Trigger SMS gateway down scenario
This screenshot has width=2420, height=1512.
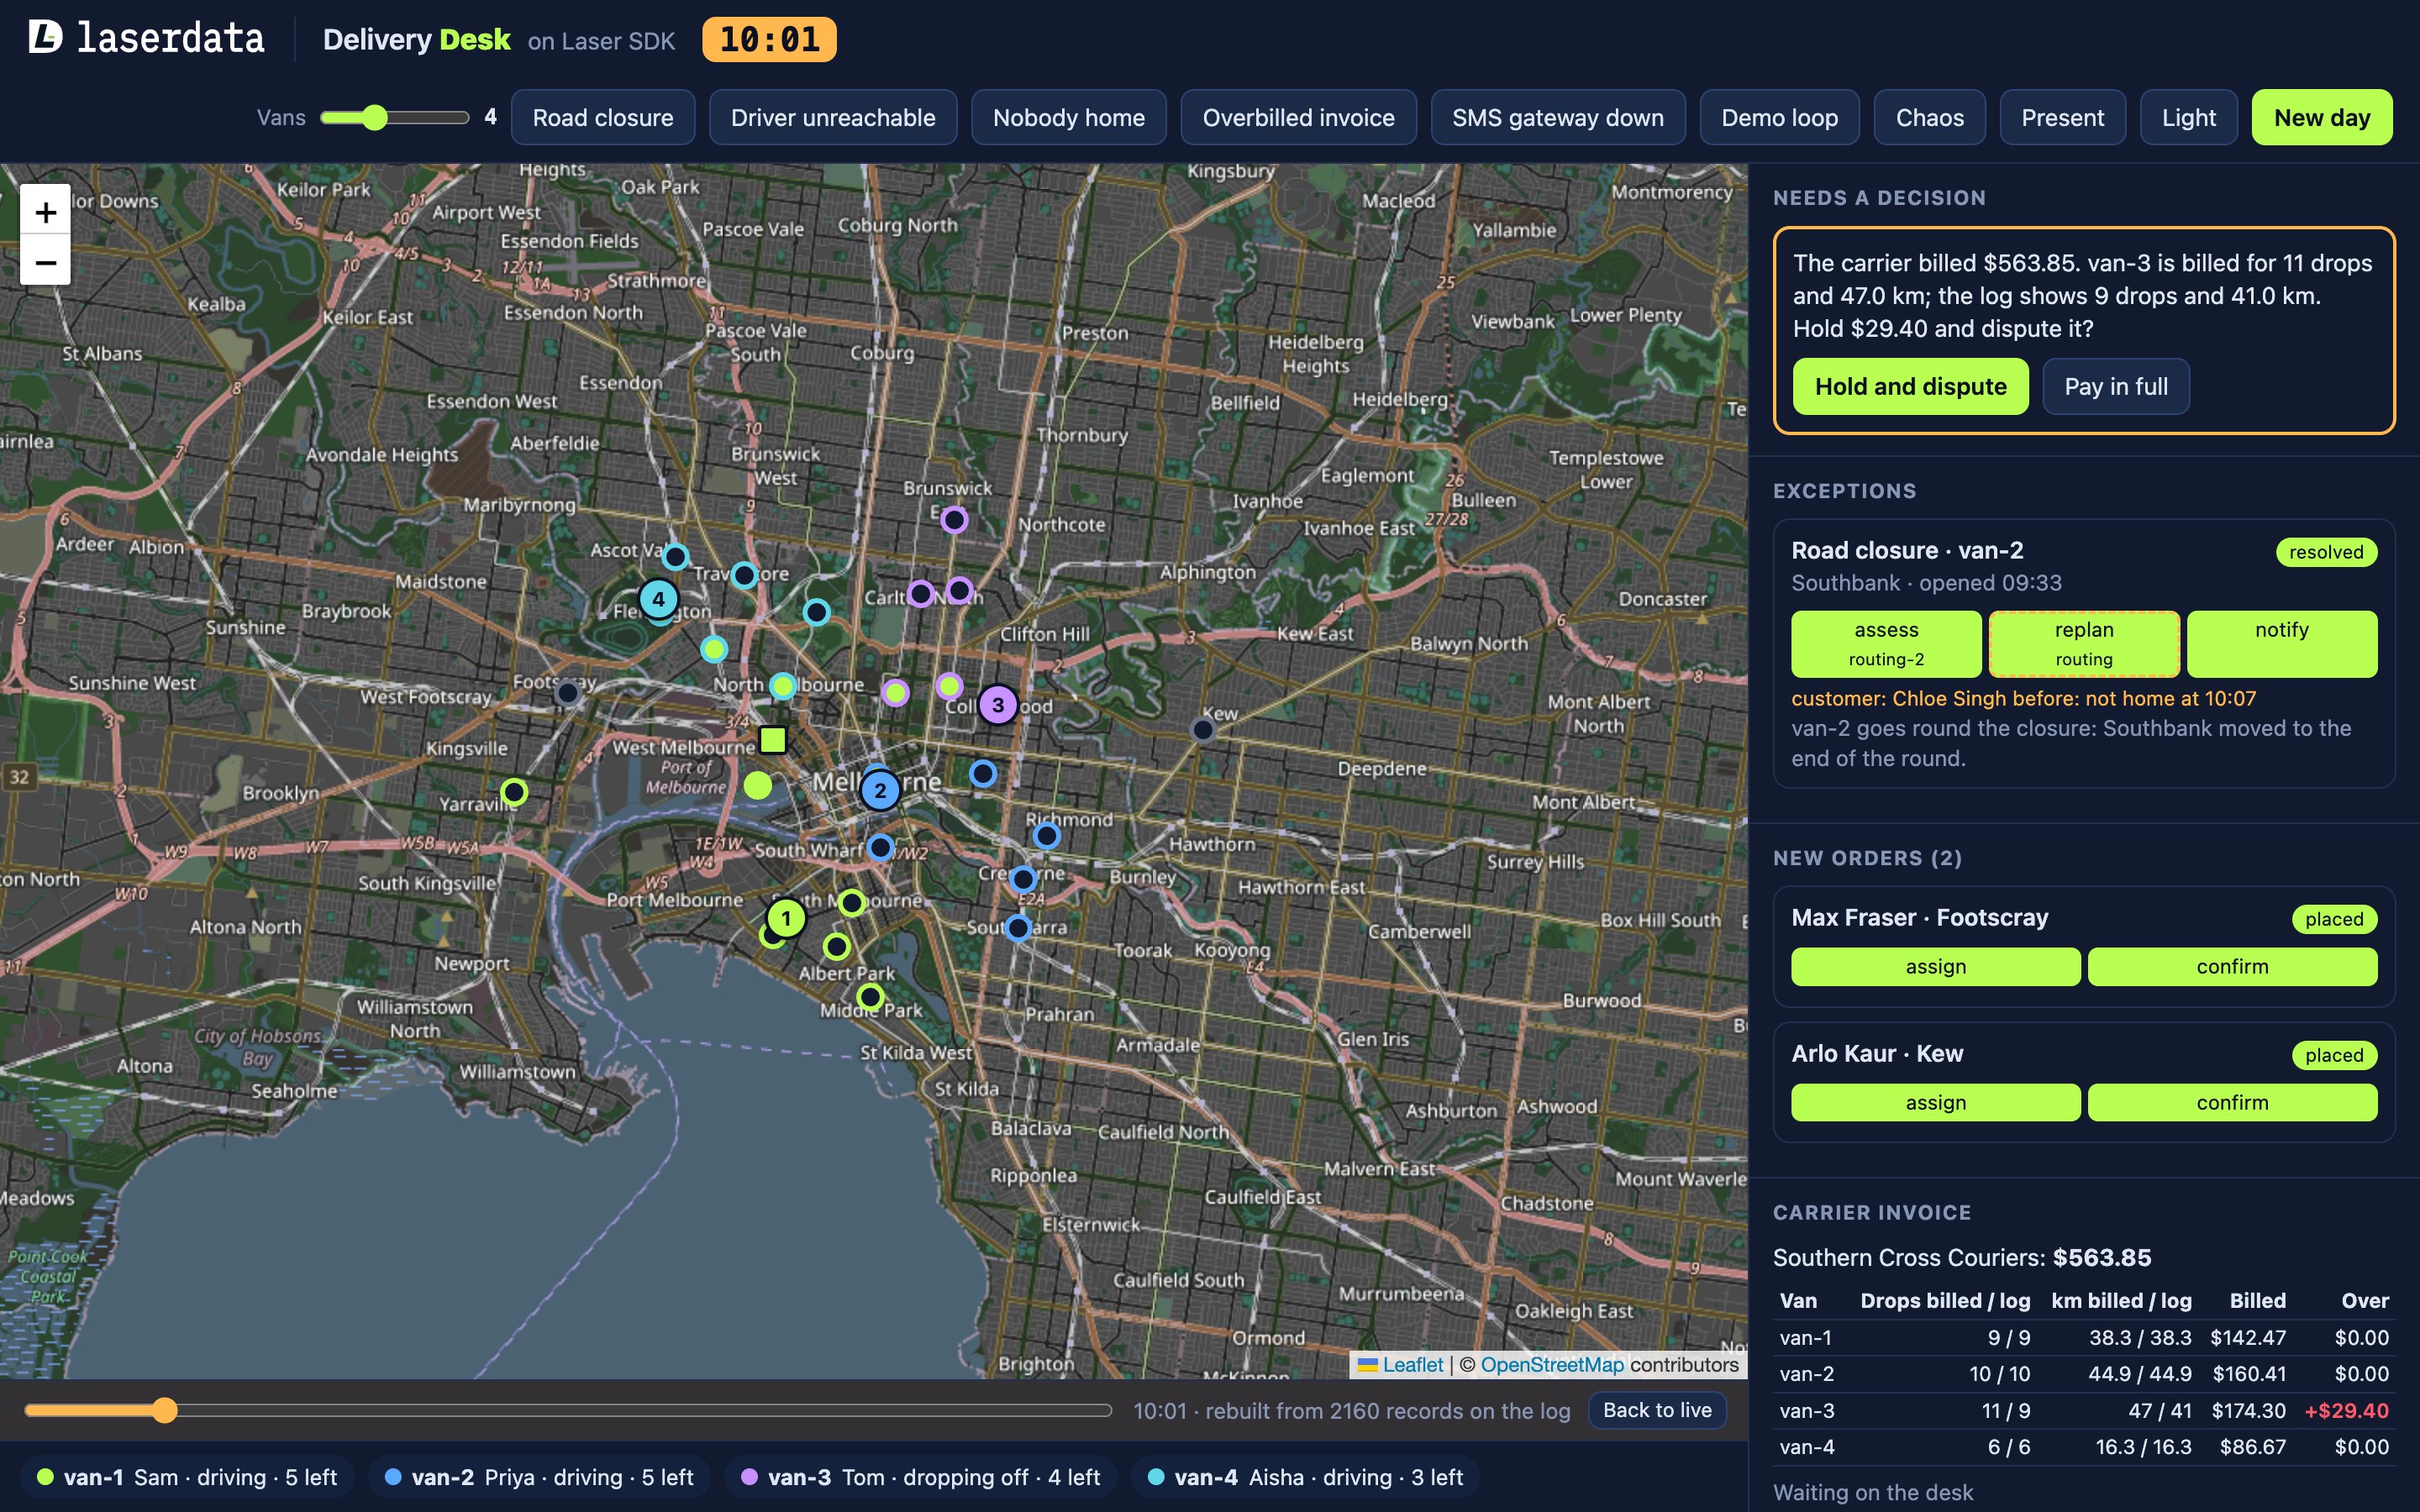coord(1558,118)
